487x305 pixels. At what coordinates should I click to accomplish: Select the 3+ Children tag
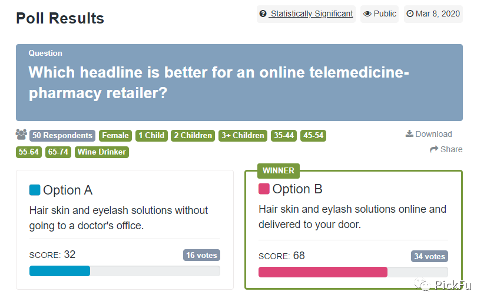click(242, 135)
